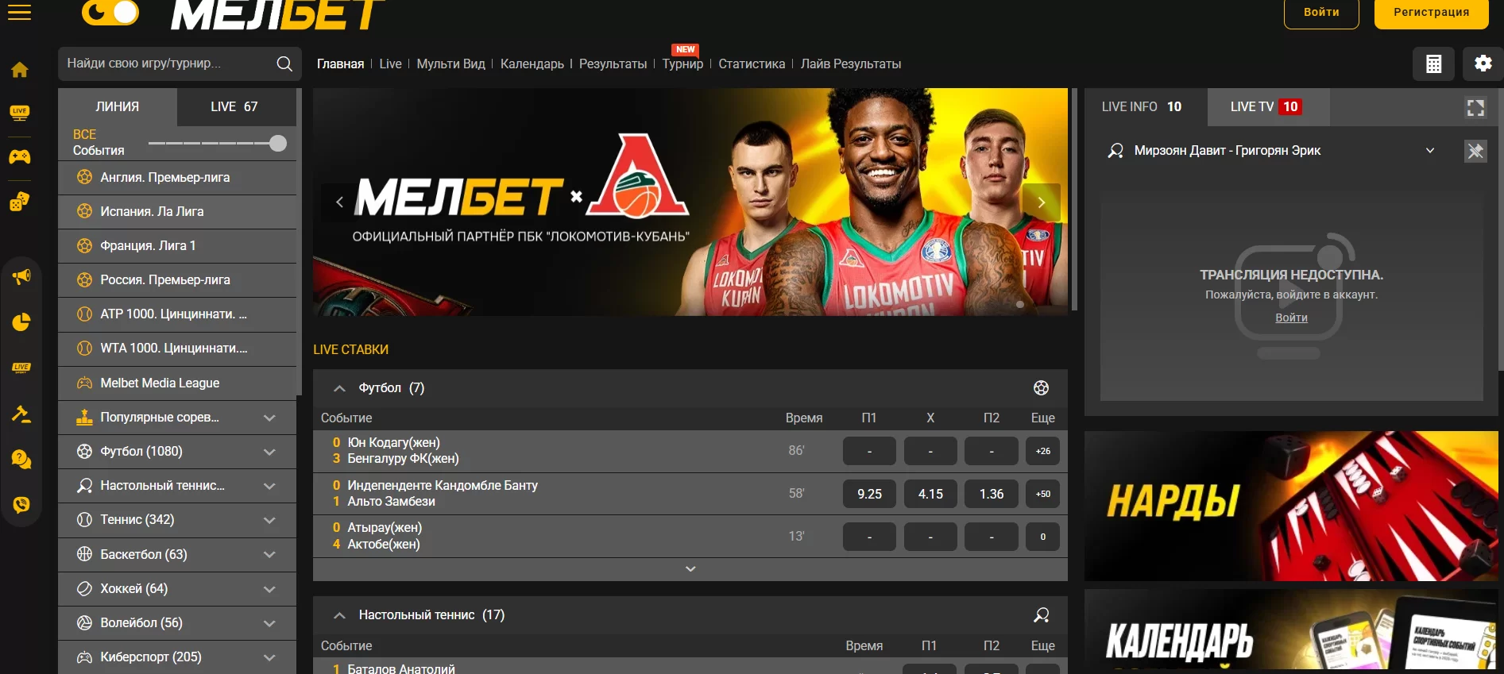Expand the Баскетбол (63) category
The image size is (1504, 674).
pos(269,555)
